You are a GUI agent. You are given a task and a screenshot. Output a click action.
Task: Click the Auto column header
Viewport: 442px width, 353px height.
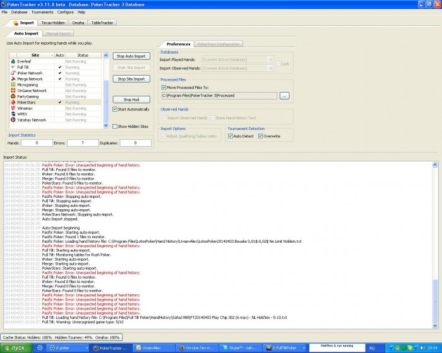(x=60, y=55)
